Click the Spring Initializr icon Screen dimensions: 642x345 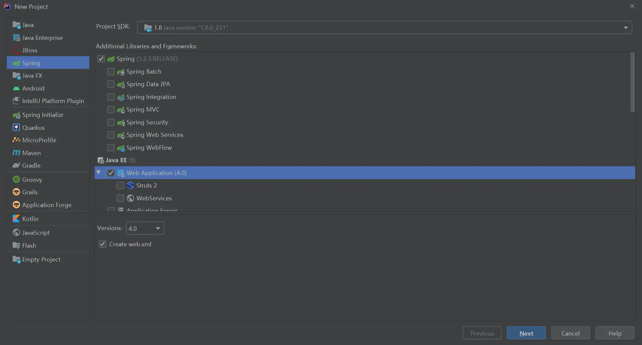tap(16, 115)
